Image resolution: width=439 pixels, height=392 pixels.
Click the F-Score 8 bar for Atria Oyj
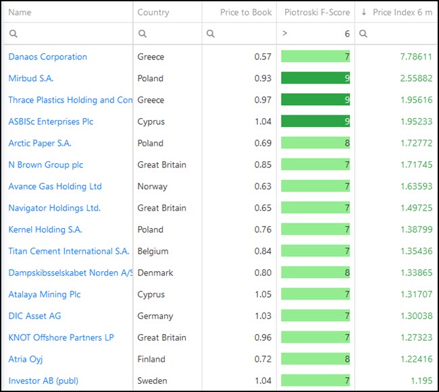point(315,359)
